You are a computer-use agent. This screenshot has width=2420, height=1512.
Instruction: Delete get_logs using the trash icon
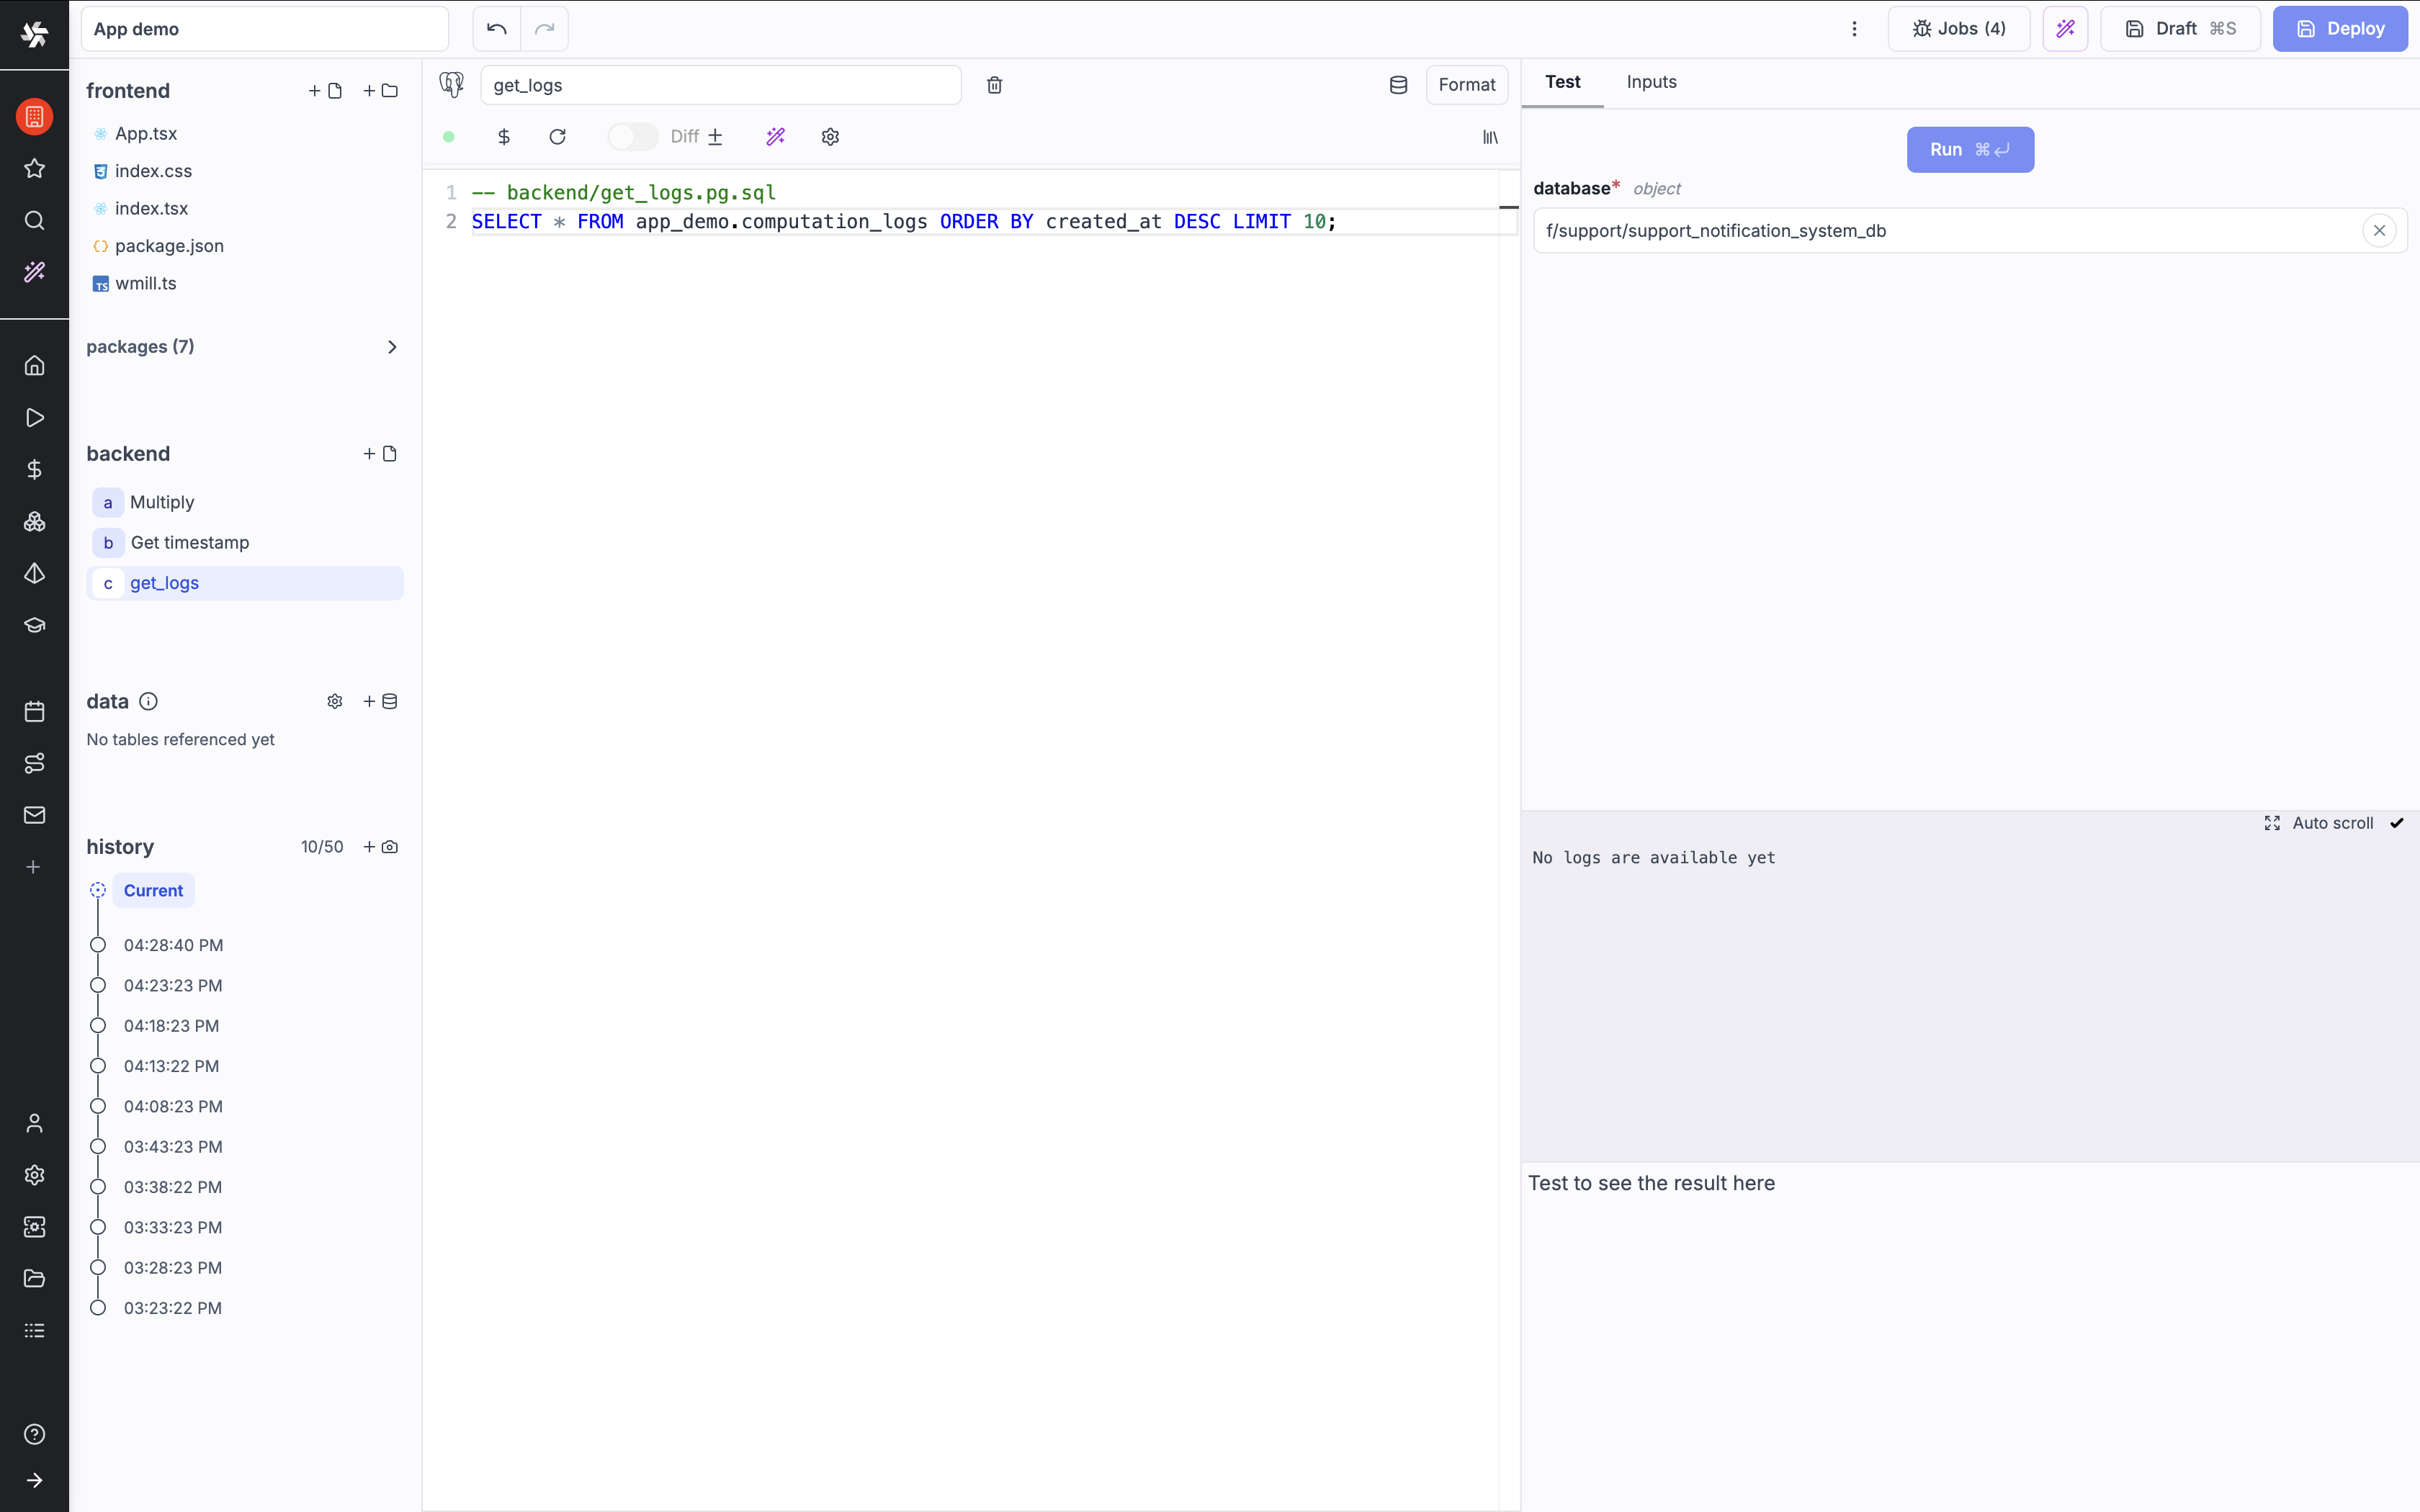[994, 85]
